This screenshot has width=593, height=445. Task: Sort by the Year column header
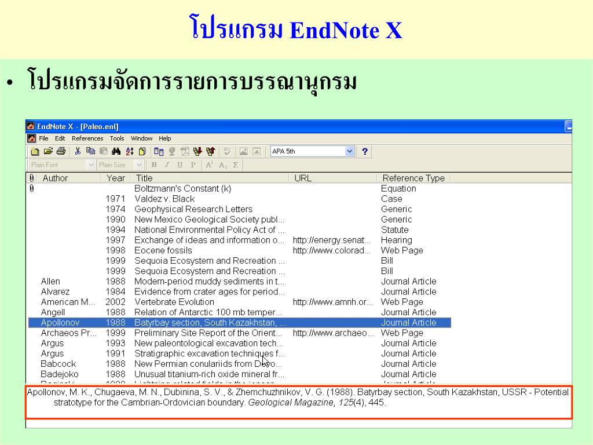116,178
